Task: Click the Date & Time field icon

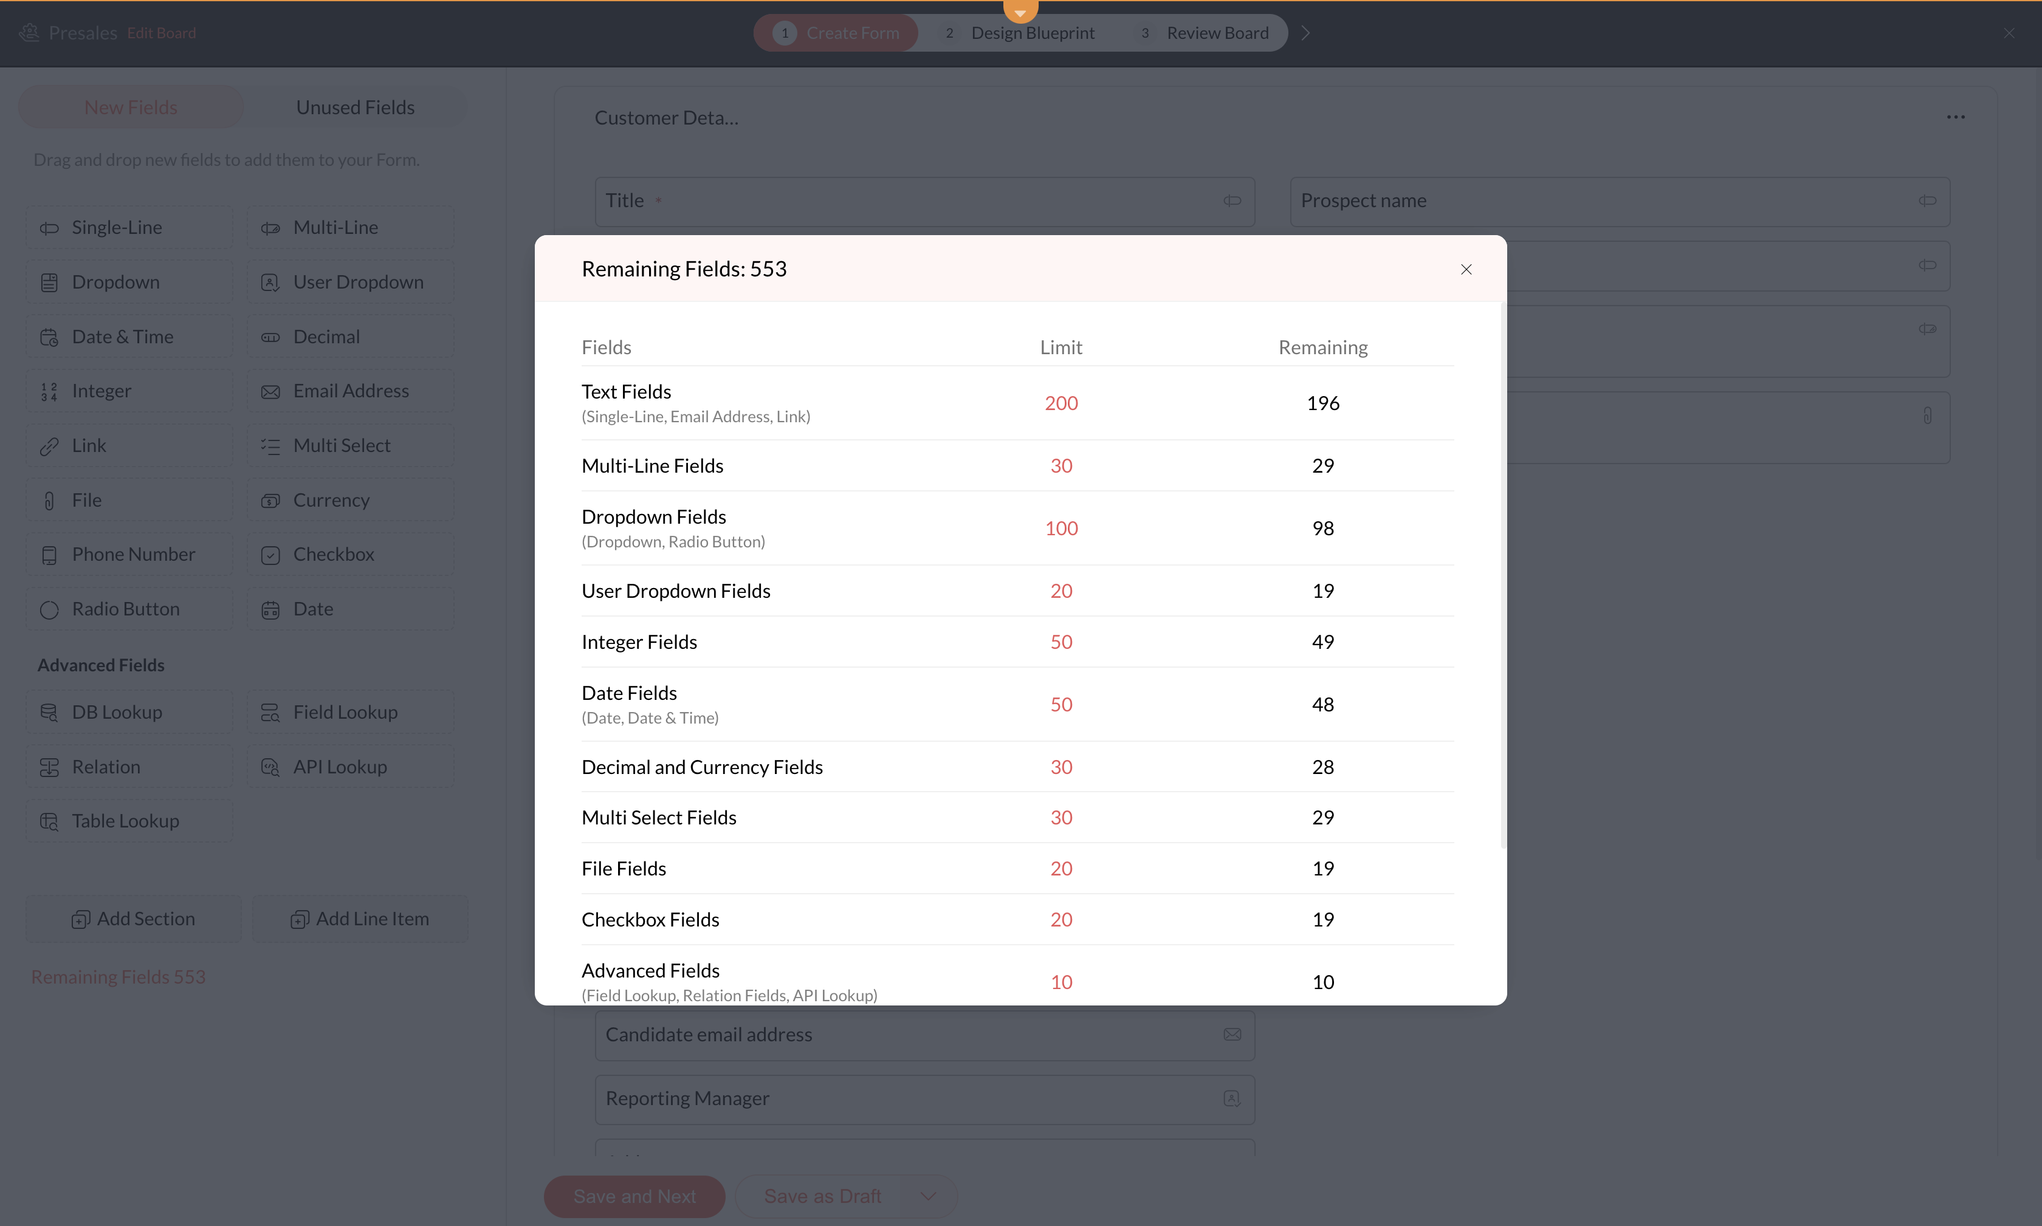Action: 50,337
